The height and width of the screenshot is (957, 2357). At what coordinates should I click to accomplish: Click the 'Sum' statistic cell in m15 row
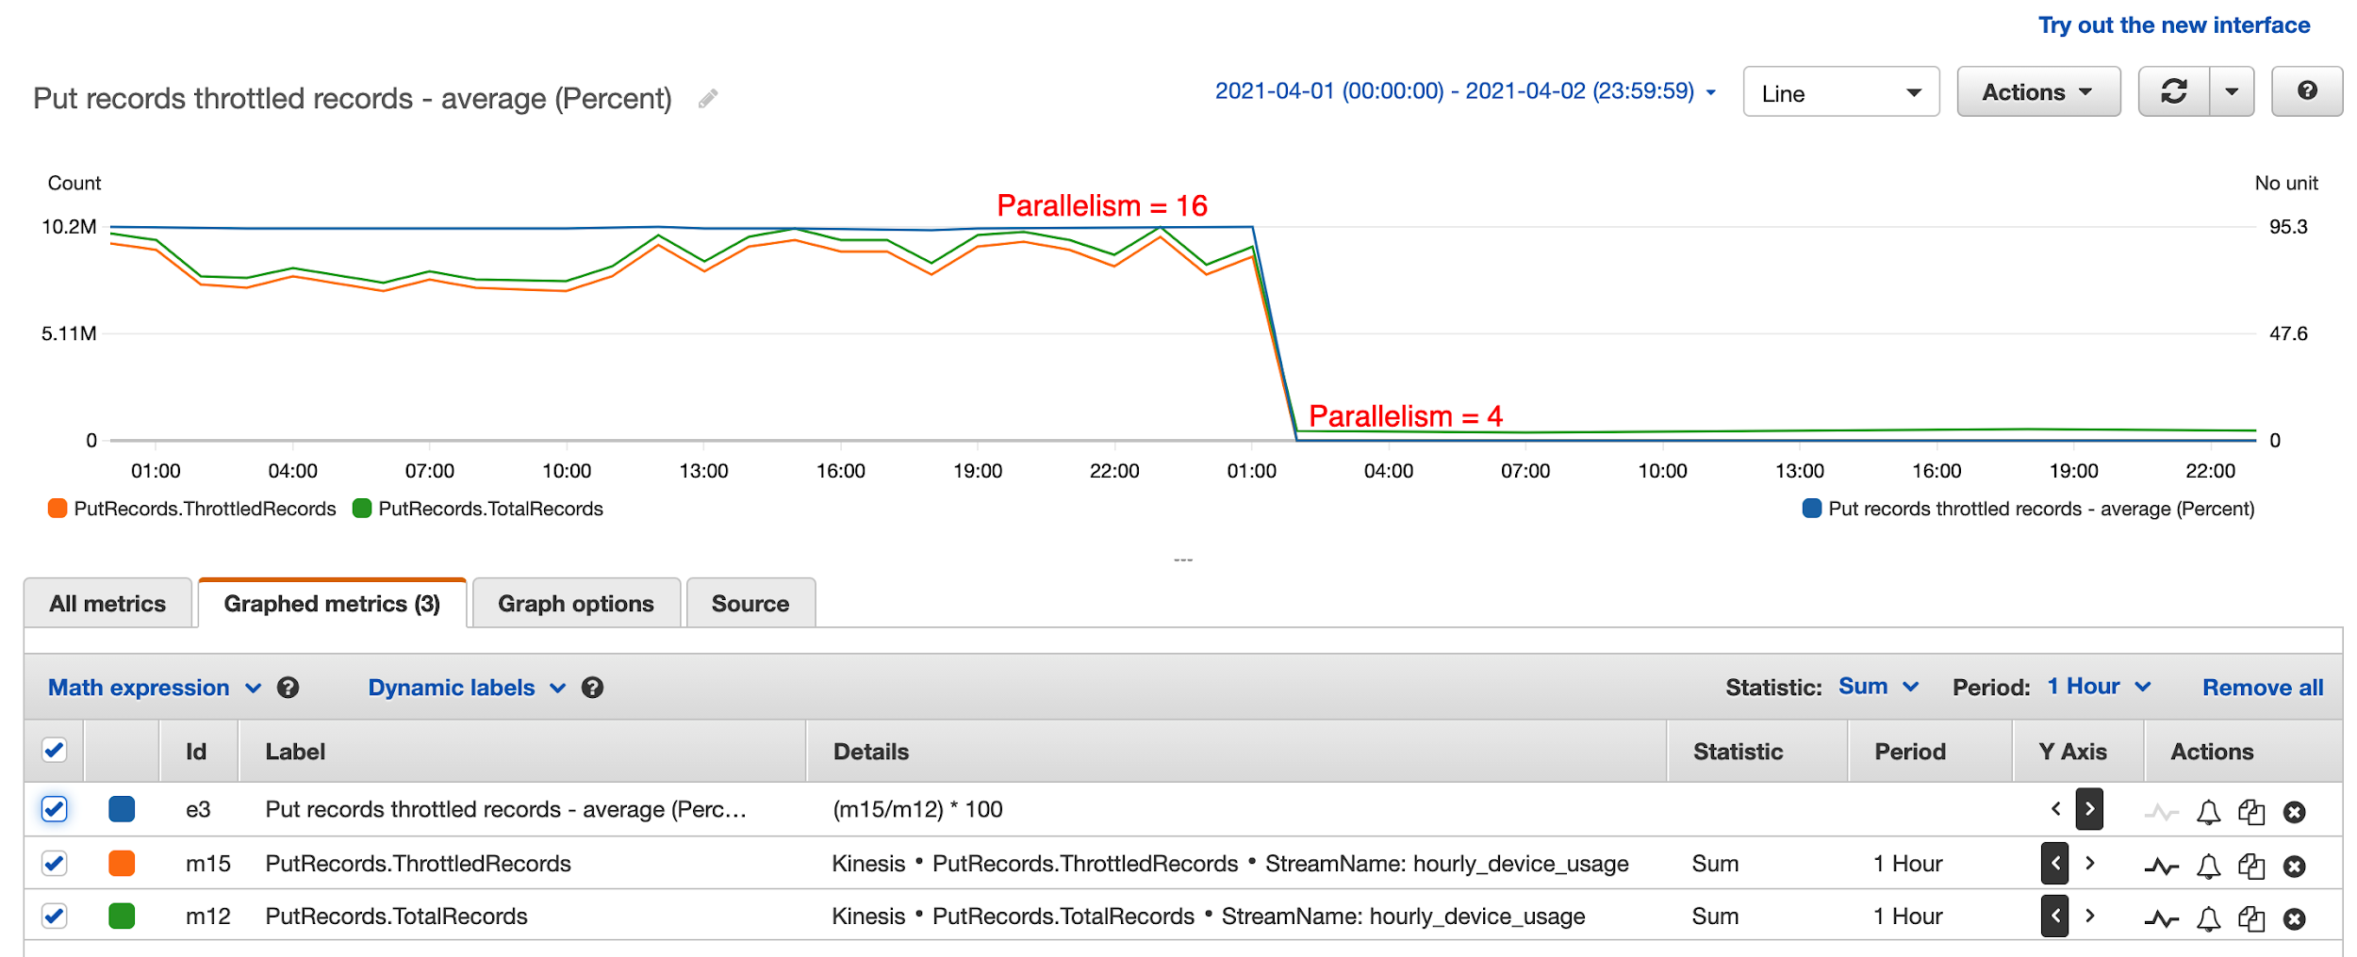(1715, 863)
